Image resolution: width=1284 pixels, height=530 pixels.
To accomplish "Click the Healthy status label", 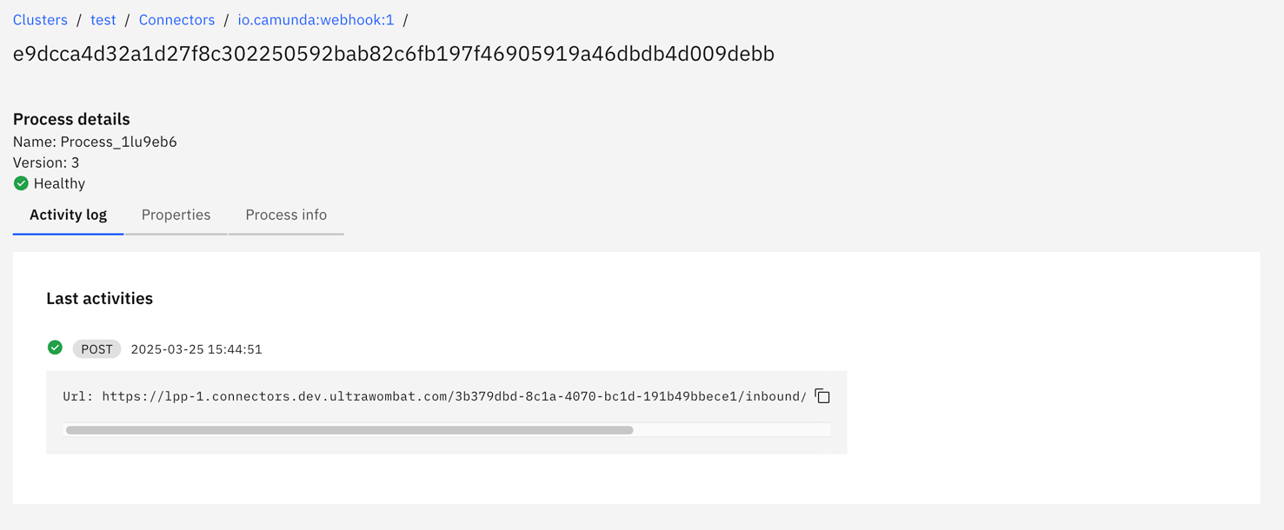I will tap(59, 183).
